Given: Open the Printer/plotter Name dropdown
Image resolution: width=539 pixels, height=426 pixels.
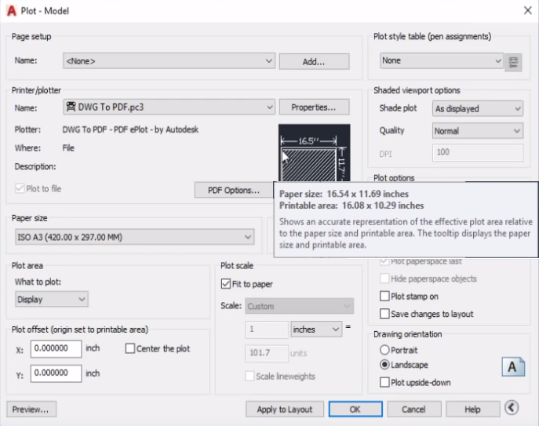Looking at the screenshot, I should [169, 107].
